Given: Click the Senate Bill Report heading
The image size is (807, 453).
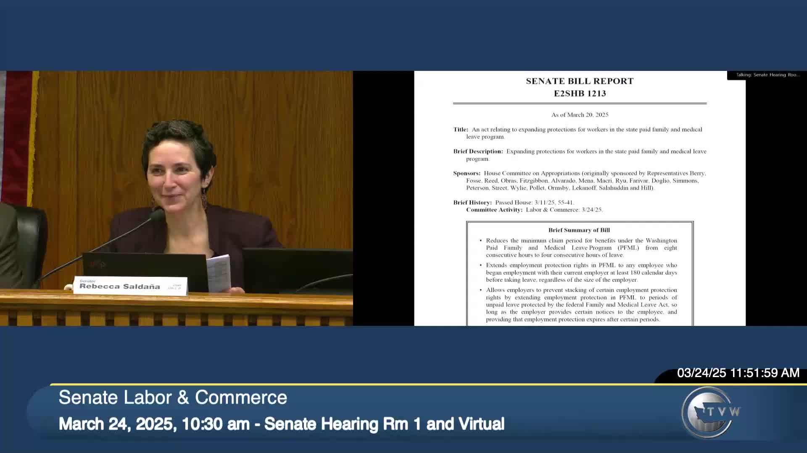Looking at the screenshot, I should [x=579, y=81].
